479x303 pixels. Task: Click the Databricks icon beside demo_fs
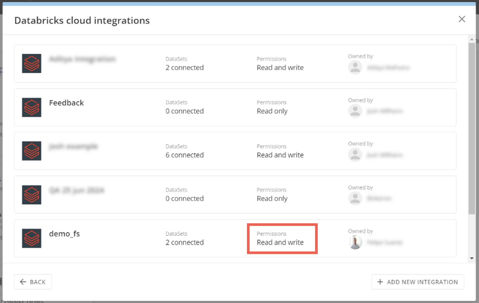[x=31, y=238]
